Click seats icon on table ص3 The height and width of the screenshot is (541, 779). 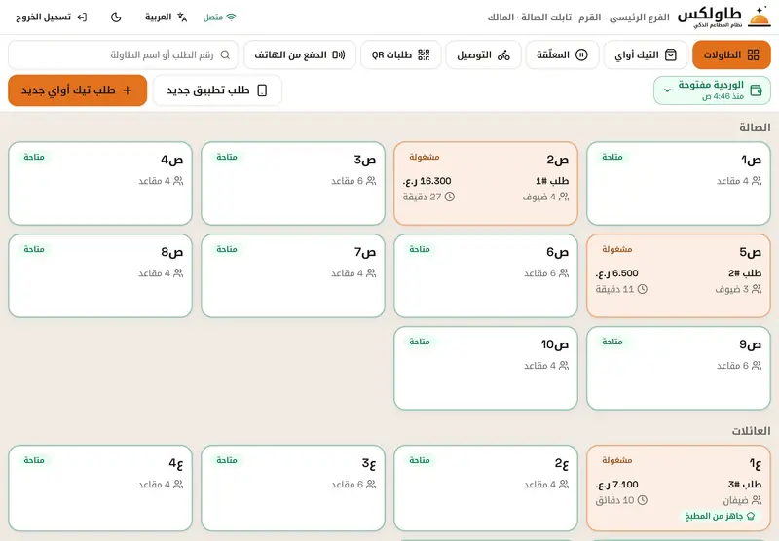point(371,181)
